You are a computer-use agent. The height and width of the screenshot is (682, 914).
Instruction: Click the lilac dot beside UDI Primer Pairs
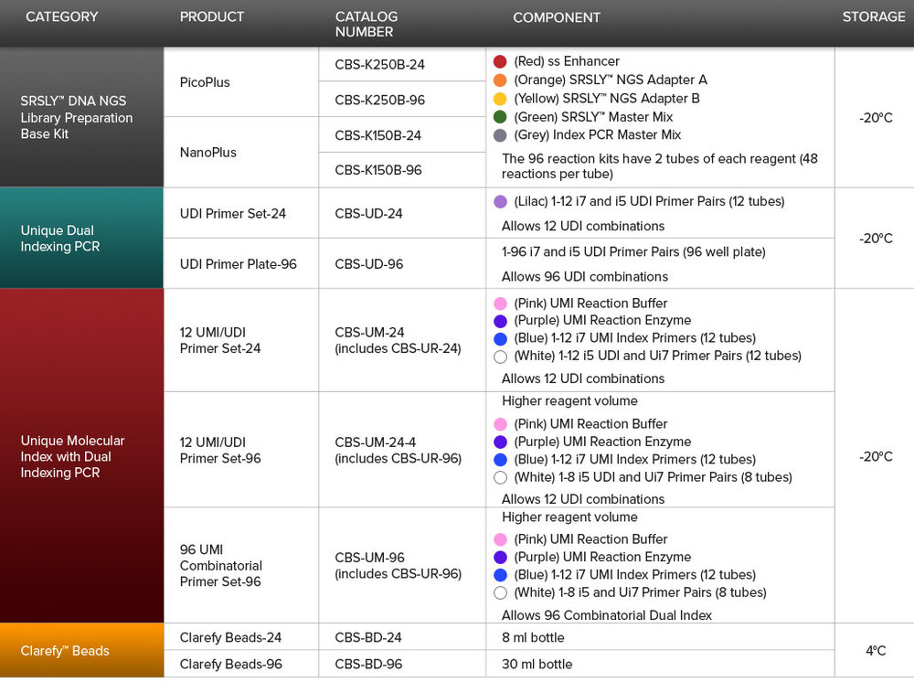point(500,202)
